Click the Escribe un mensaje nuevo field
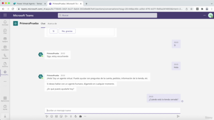This screenshot has height=120, width=214. tap(112, 110)
